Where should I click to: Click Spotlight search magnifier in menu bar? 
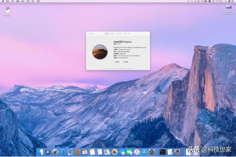coord(225,1)
